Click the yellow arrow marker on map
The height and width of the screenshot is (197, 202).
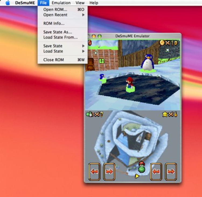coord(137,176)
